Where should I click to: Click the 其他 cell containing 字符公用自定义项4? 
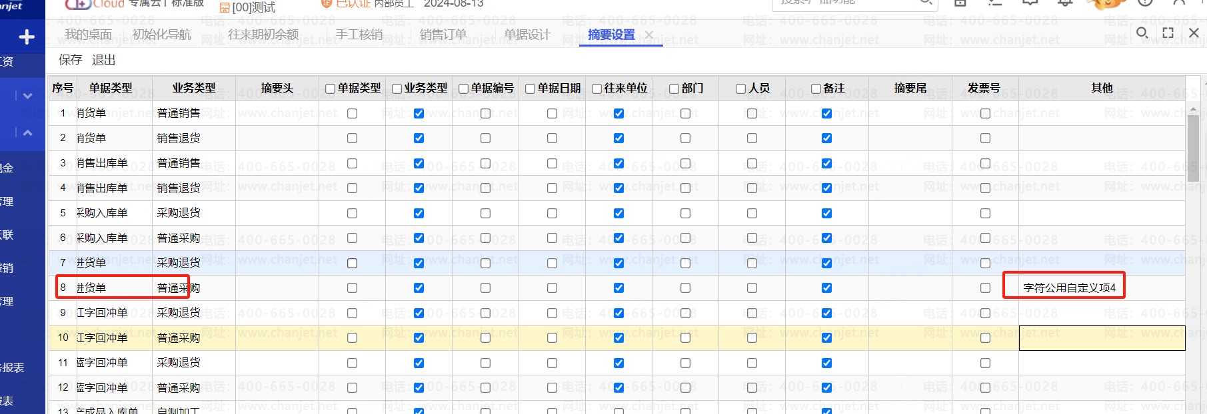1069,288
